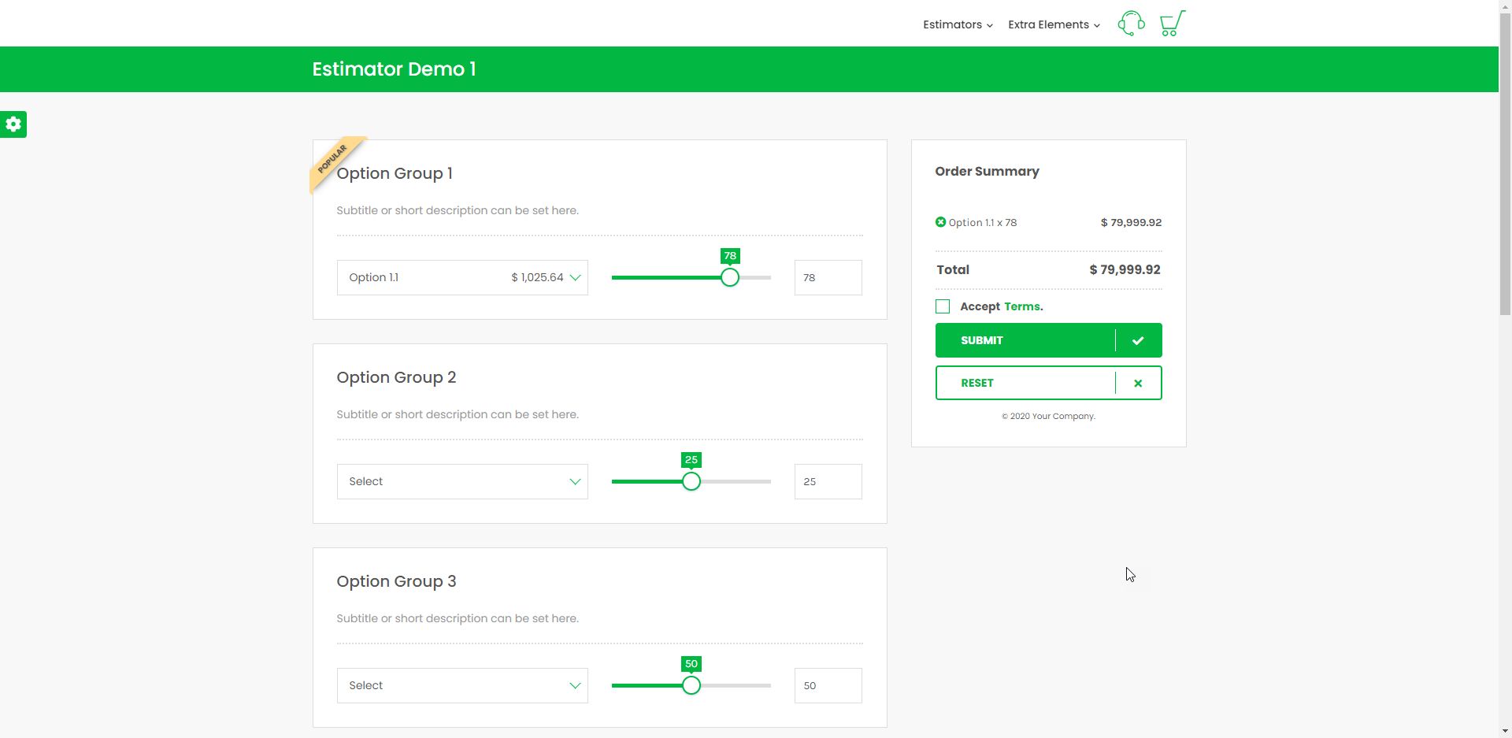The height and width of the screenshot is (738, 1512).
Task: Click the X icon on Reset
Action: (1137, 384)
